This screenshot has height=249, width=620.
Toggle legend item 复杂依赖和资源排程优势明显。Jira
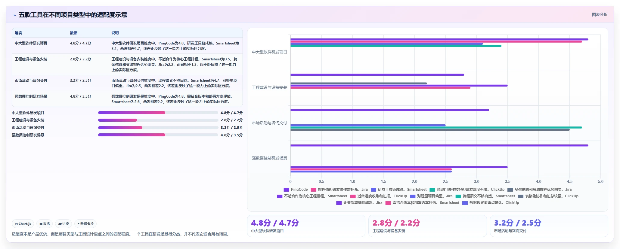(x=539, y=190)
